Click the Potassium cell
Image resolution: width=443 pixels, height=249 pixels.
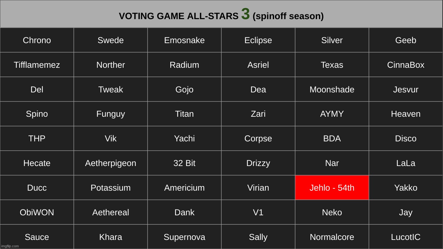tap(111, 188)
